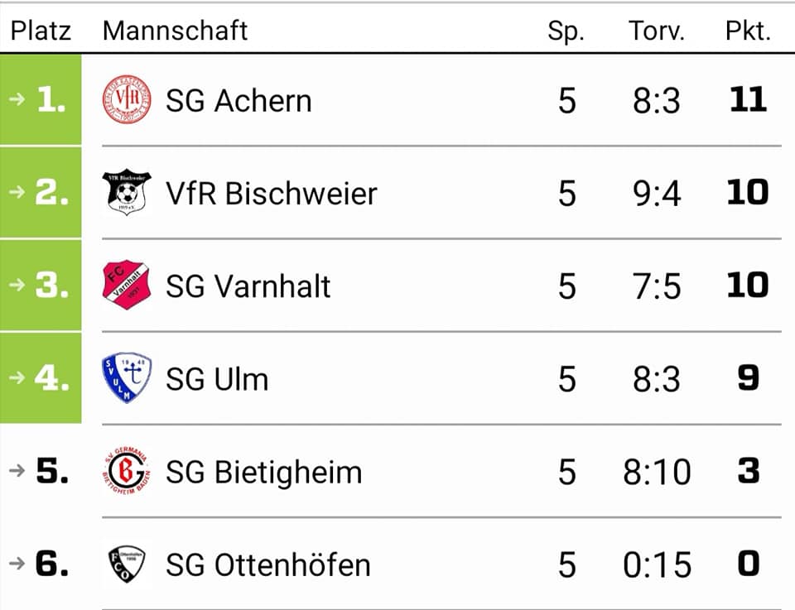Open the VfR Bischweier team name
The image size is (795, 610).
272,193
